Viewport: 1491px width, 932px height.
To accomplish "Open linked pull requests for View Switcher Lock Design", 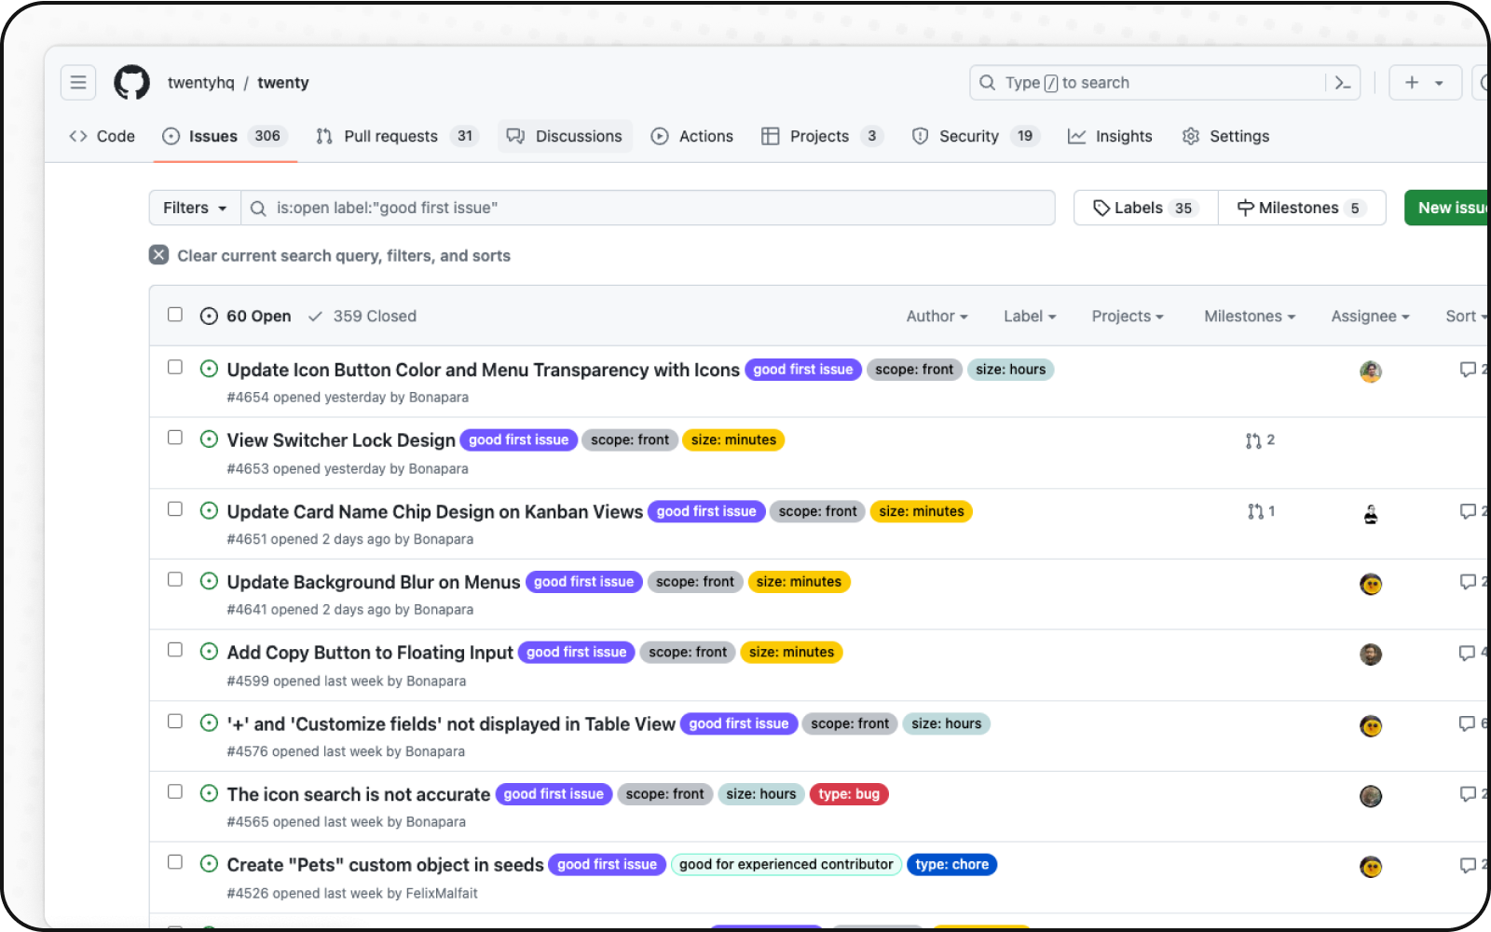I will (1260, 440).
